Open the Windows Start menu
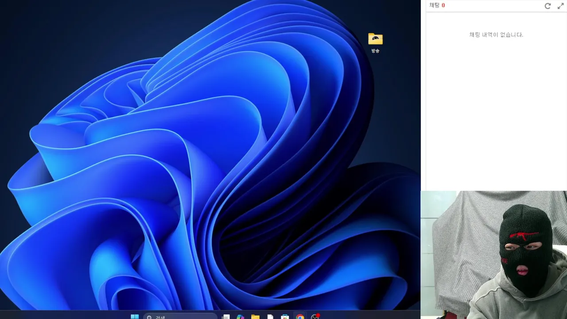 135,316
